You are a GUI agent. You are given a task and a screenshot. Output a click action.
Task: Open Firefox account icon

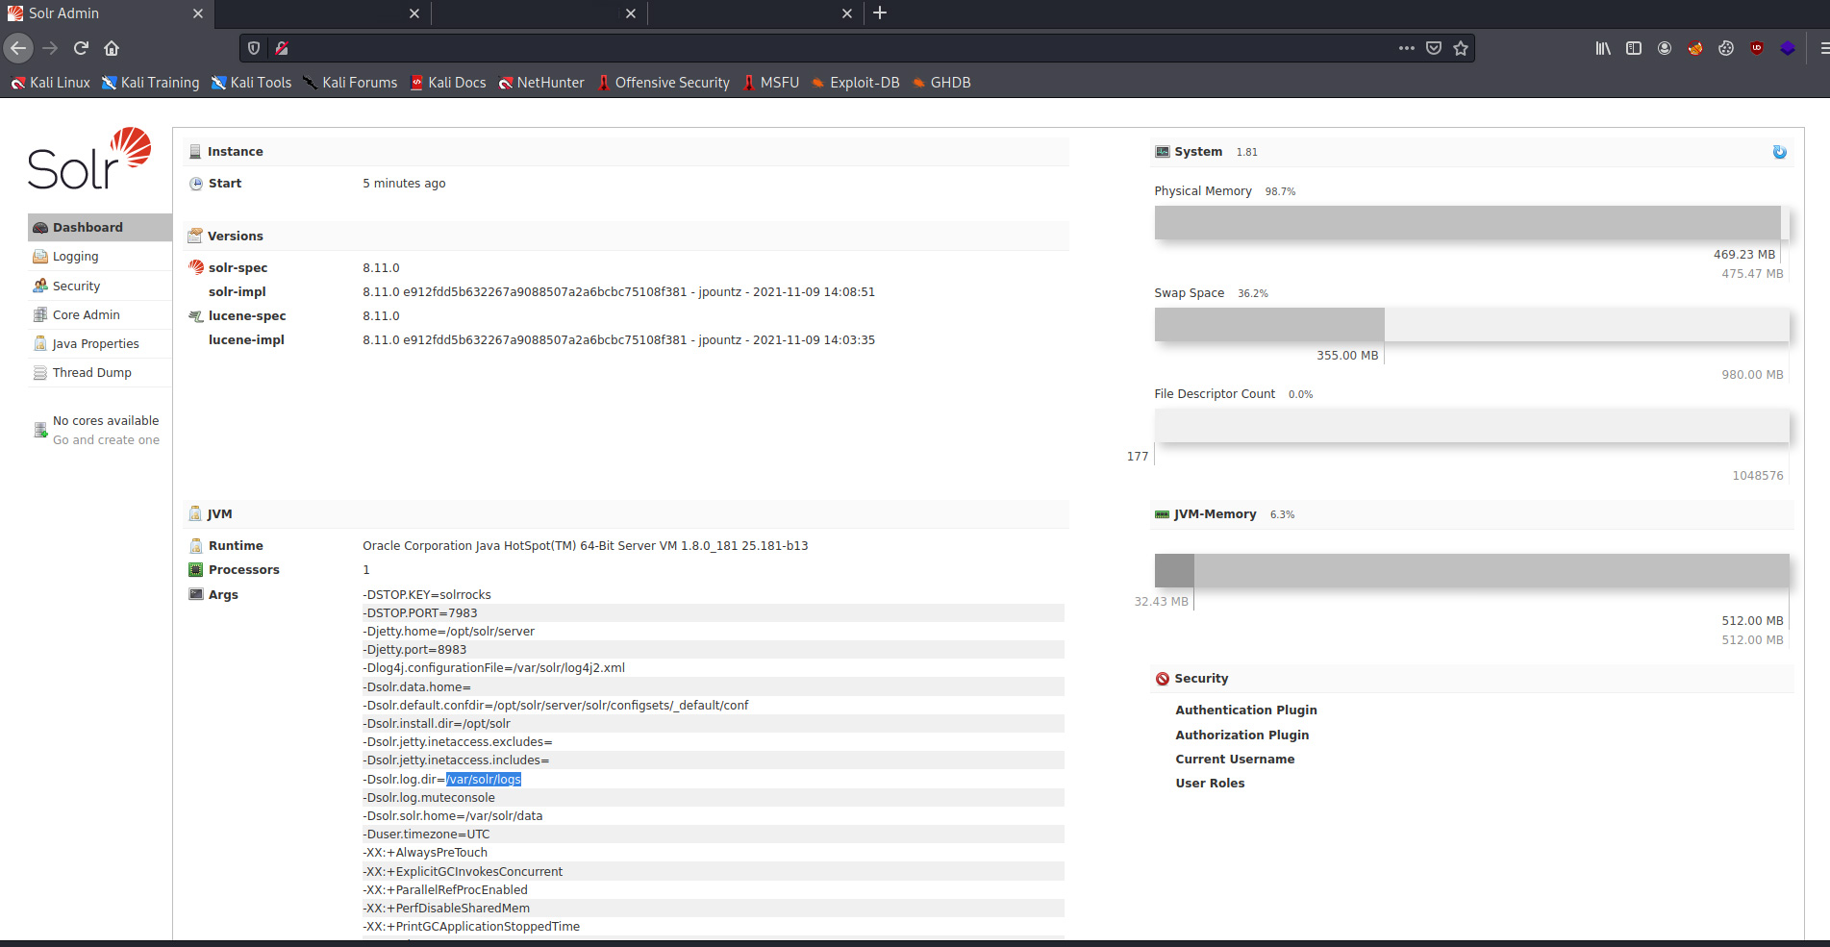click(x=1665, y=48)
